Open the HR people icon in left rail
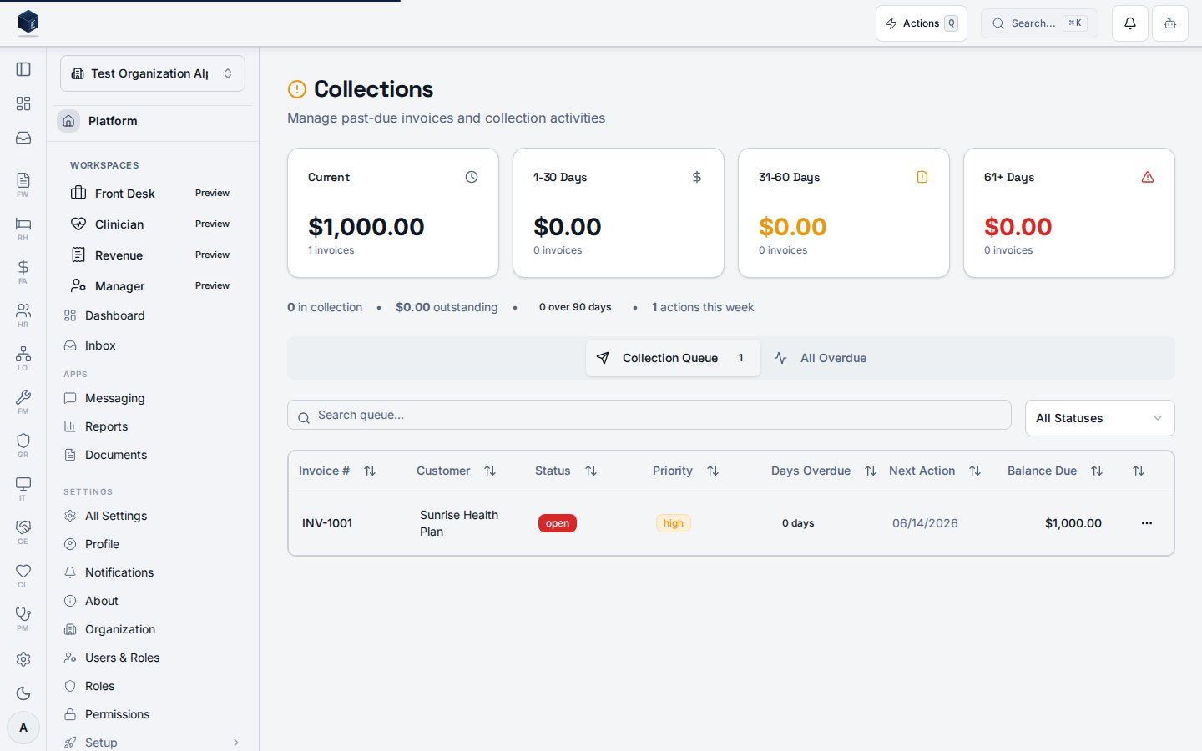The height and width of the screenshot is (751, 1202). click(23, 314)
